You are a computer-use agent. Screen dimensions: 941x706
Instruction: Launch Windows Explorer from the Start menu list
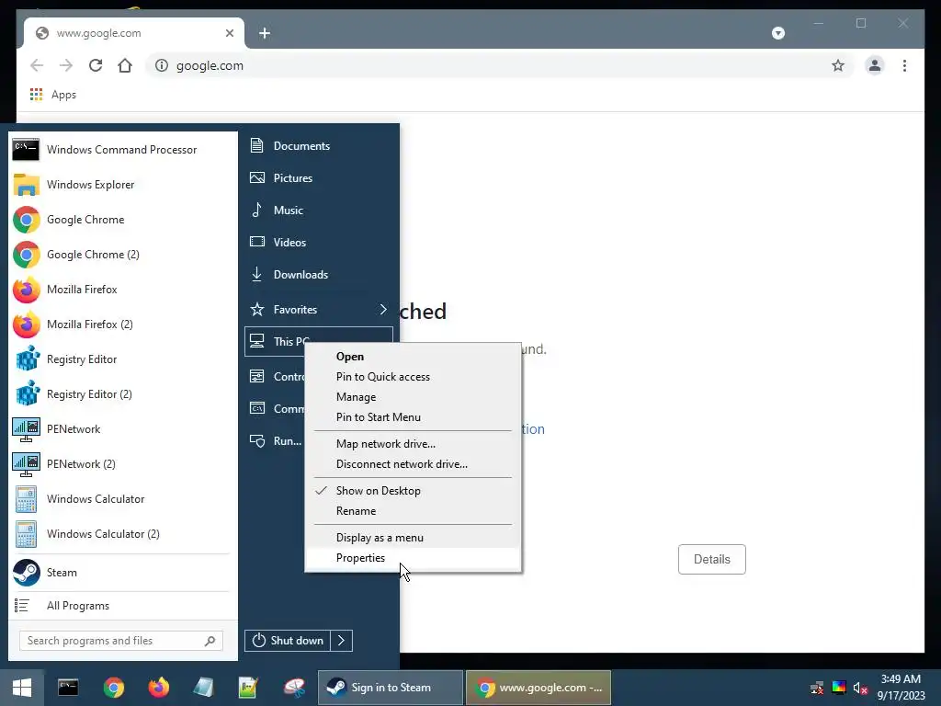(122, 184)
